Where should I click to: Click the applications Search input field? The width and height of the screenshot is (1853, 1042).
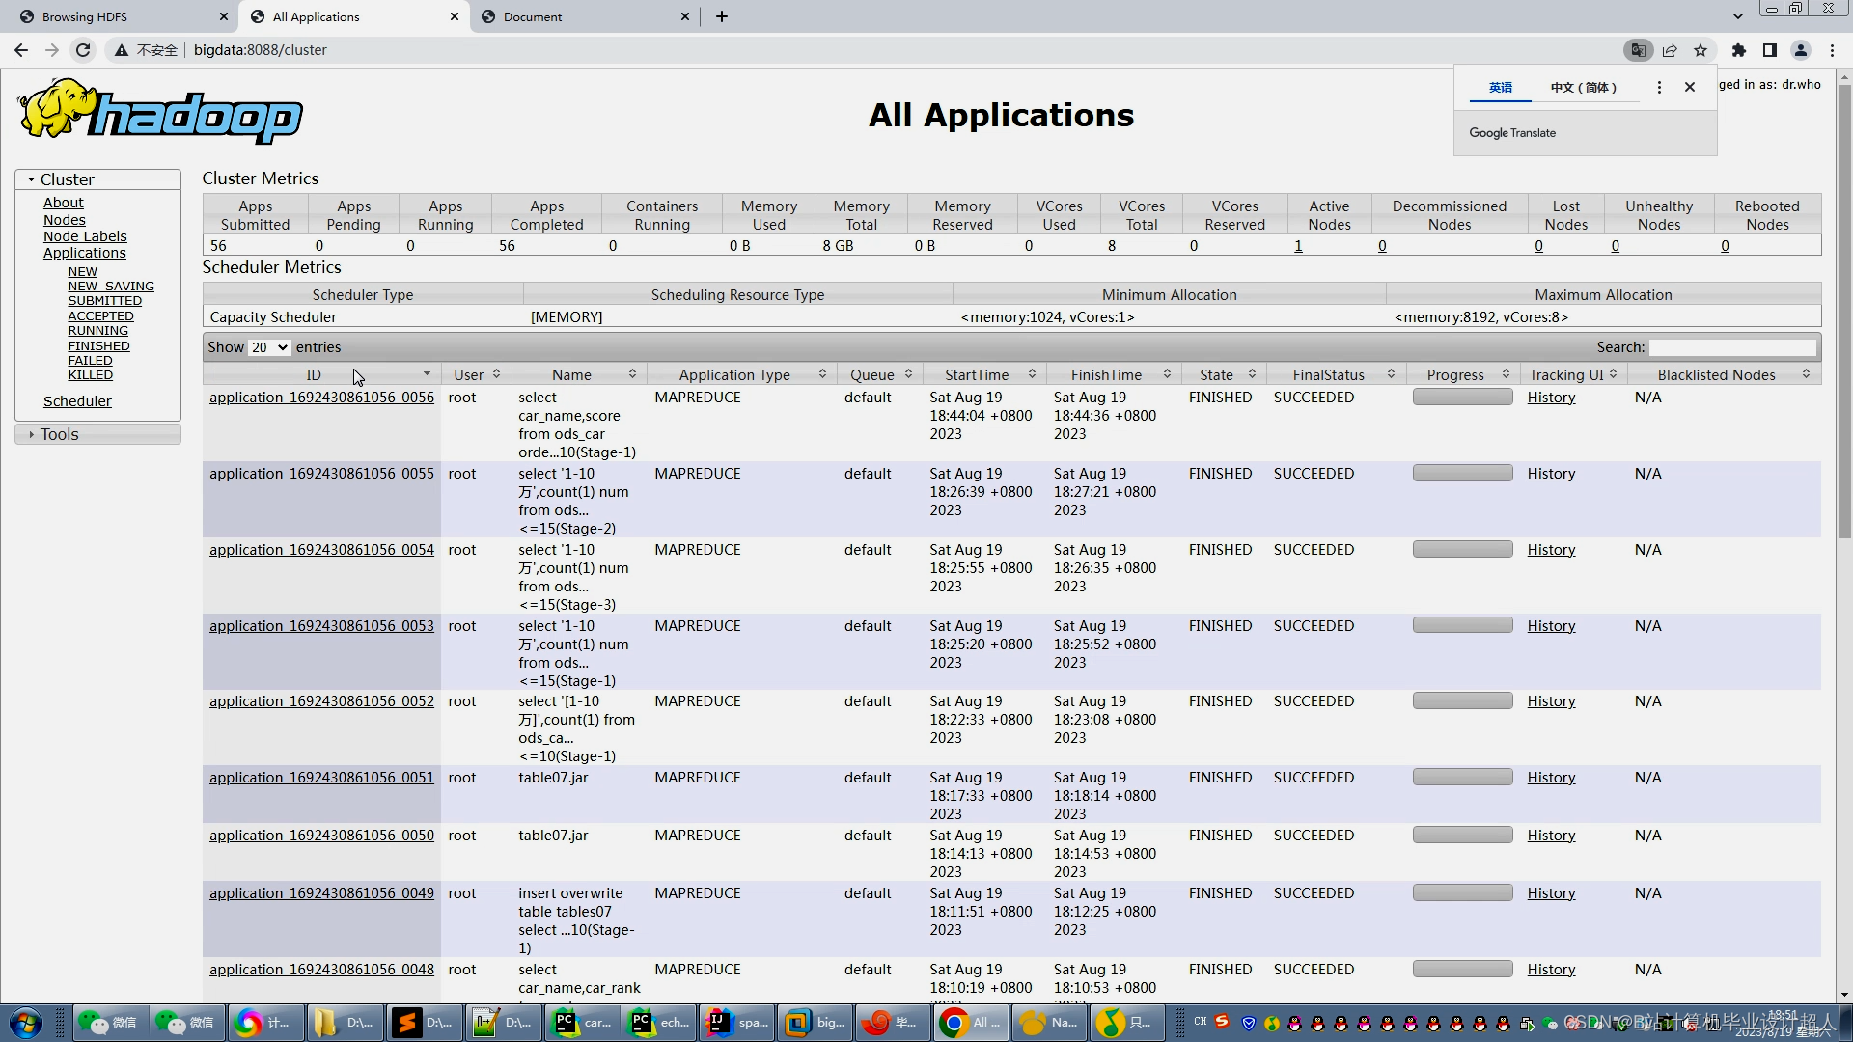[1732, 347]
